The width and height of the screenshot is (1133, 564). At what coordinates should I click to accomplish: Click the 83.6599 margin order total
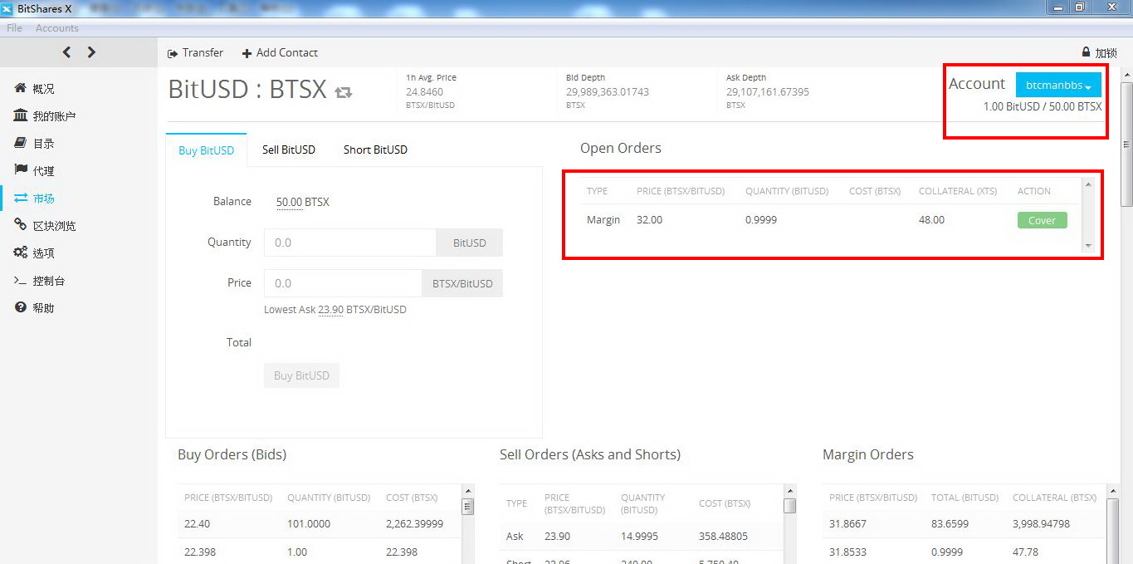point(950,524)
